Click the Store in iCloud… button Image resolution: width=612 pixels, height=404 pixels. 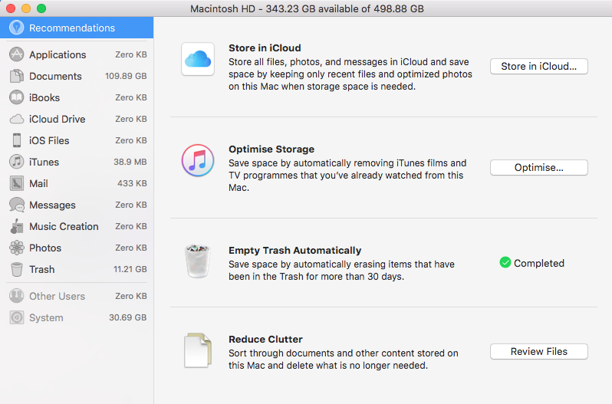(x=539, y=66)
